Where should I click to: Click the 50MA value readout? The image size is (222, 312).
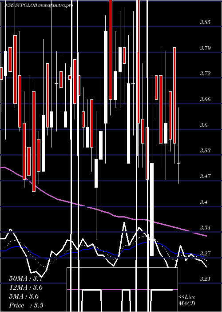[x=26, y=279]
